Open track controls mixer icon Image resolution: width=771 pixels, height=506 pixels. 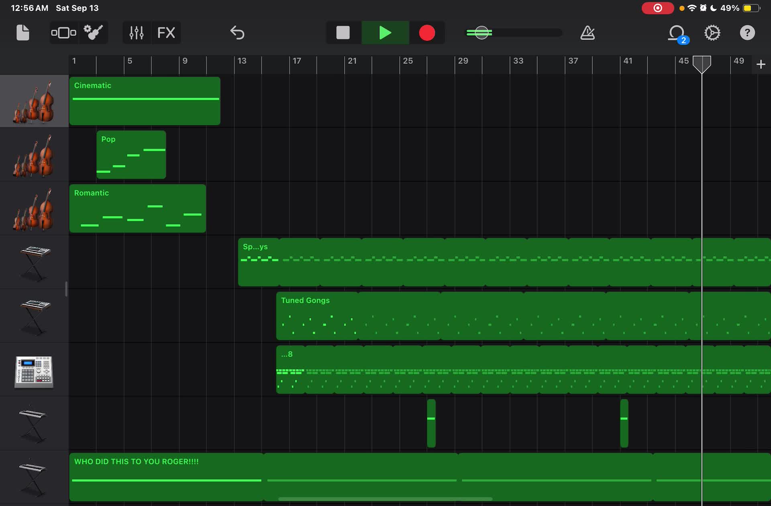coord(137,33)
